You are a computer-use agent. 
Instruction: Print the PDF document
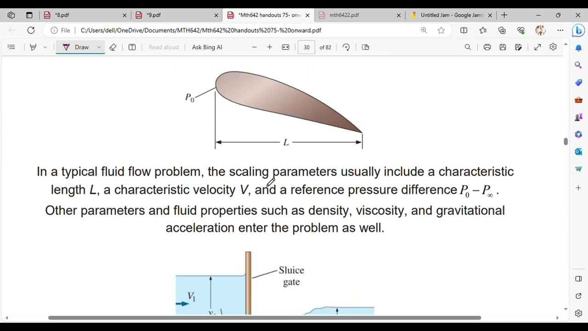(487, 47)
